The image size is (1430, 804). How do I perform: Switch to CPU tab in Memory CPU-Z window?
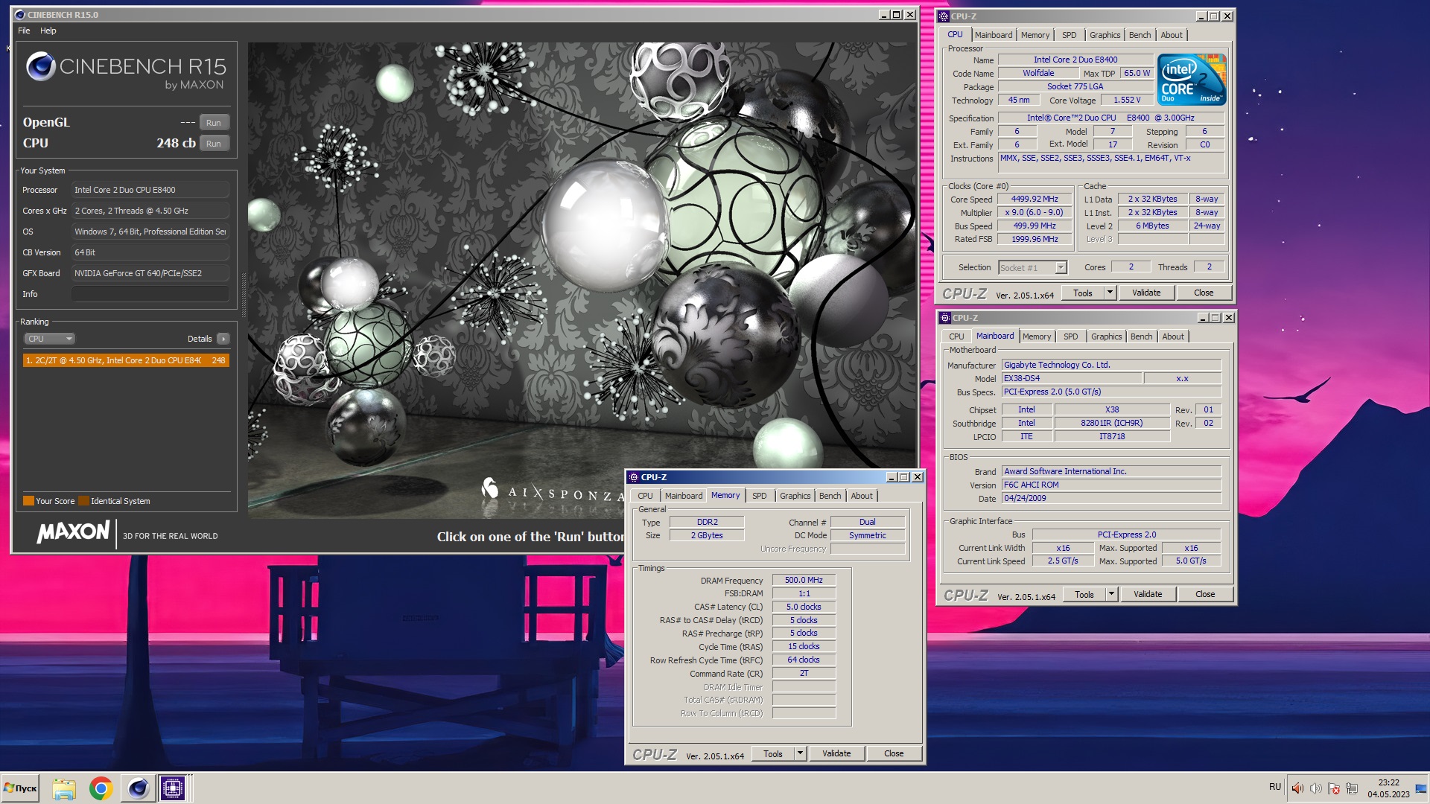click(645, 496)
